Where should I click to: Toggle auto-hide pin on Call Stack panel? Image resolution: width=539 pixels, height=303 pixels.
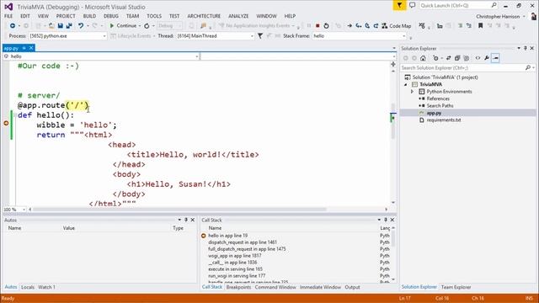pos(386,220)
